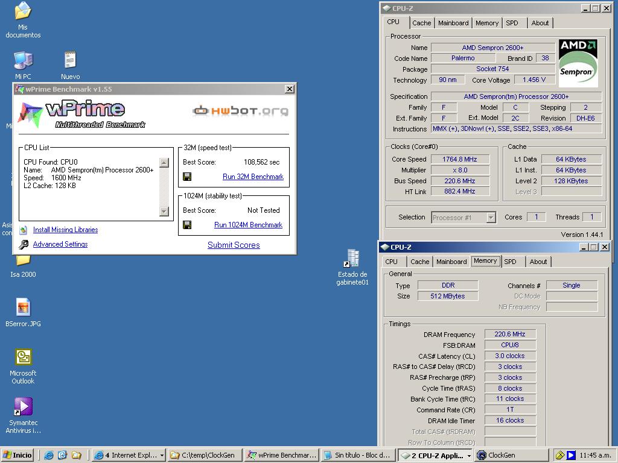Open the Advanced Settings link
Image resolution: width=618 pixels, height=463 pixels.
[x=60, y=244]
